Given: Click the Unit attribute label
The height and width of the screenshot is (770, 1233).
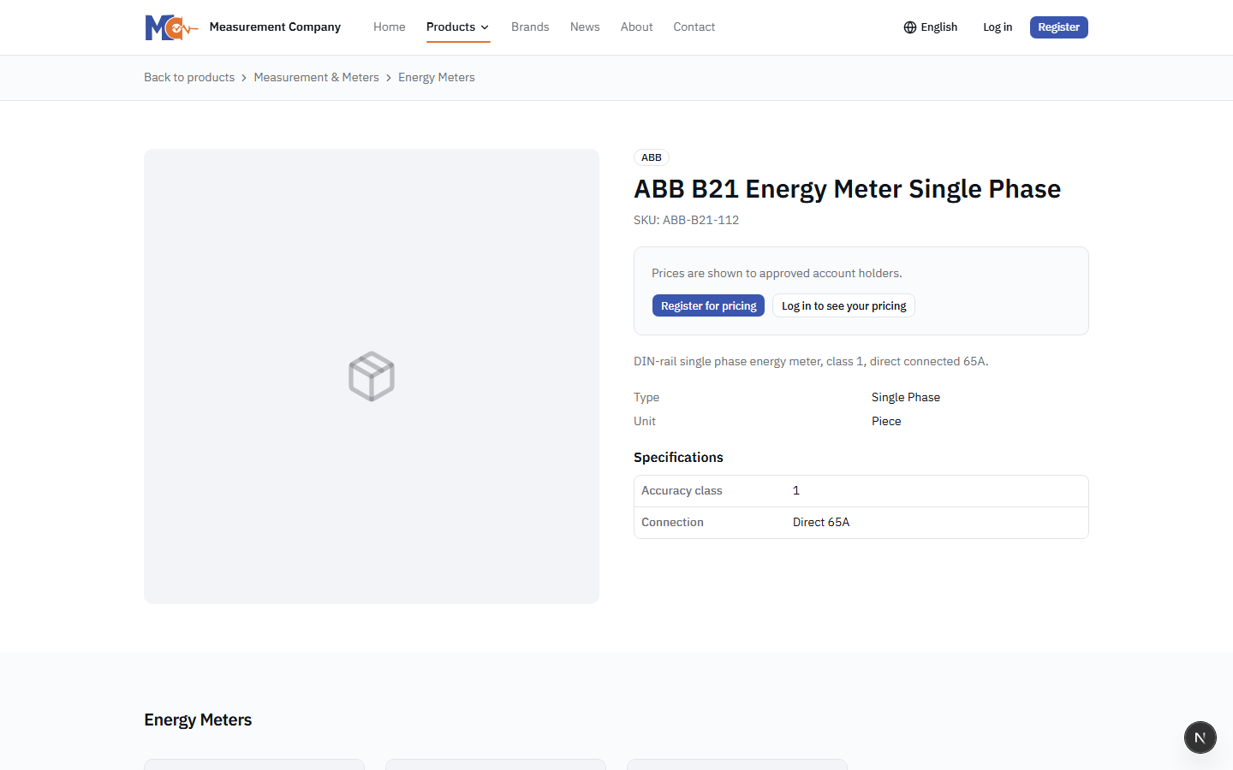Looking at the screenshot, I should click(645, 421).
